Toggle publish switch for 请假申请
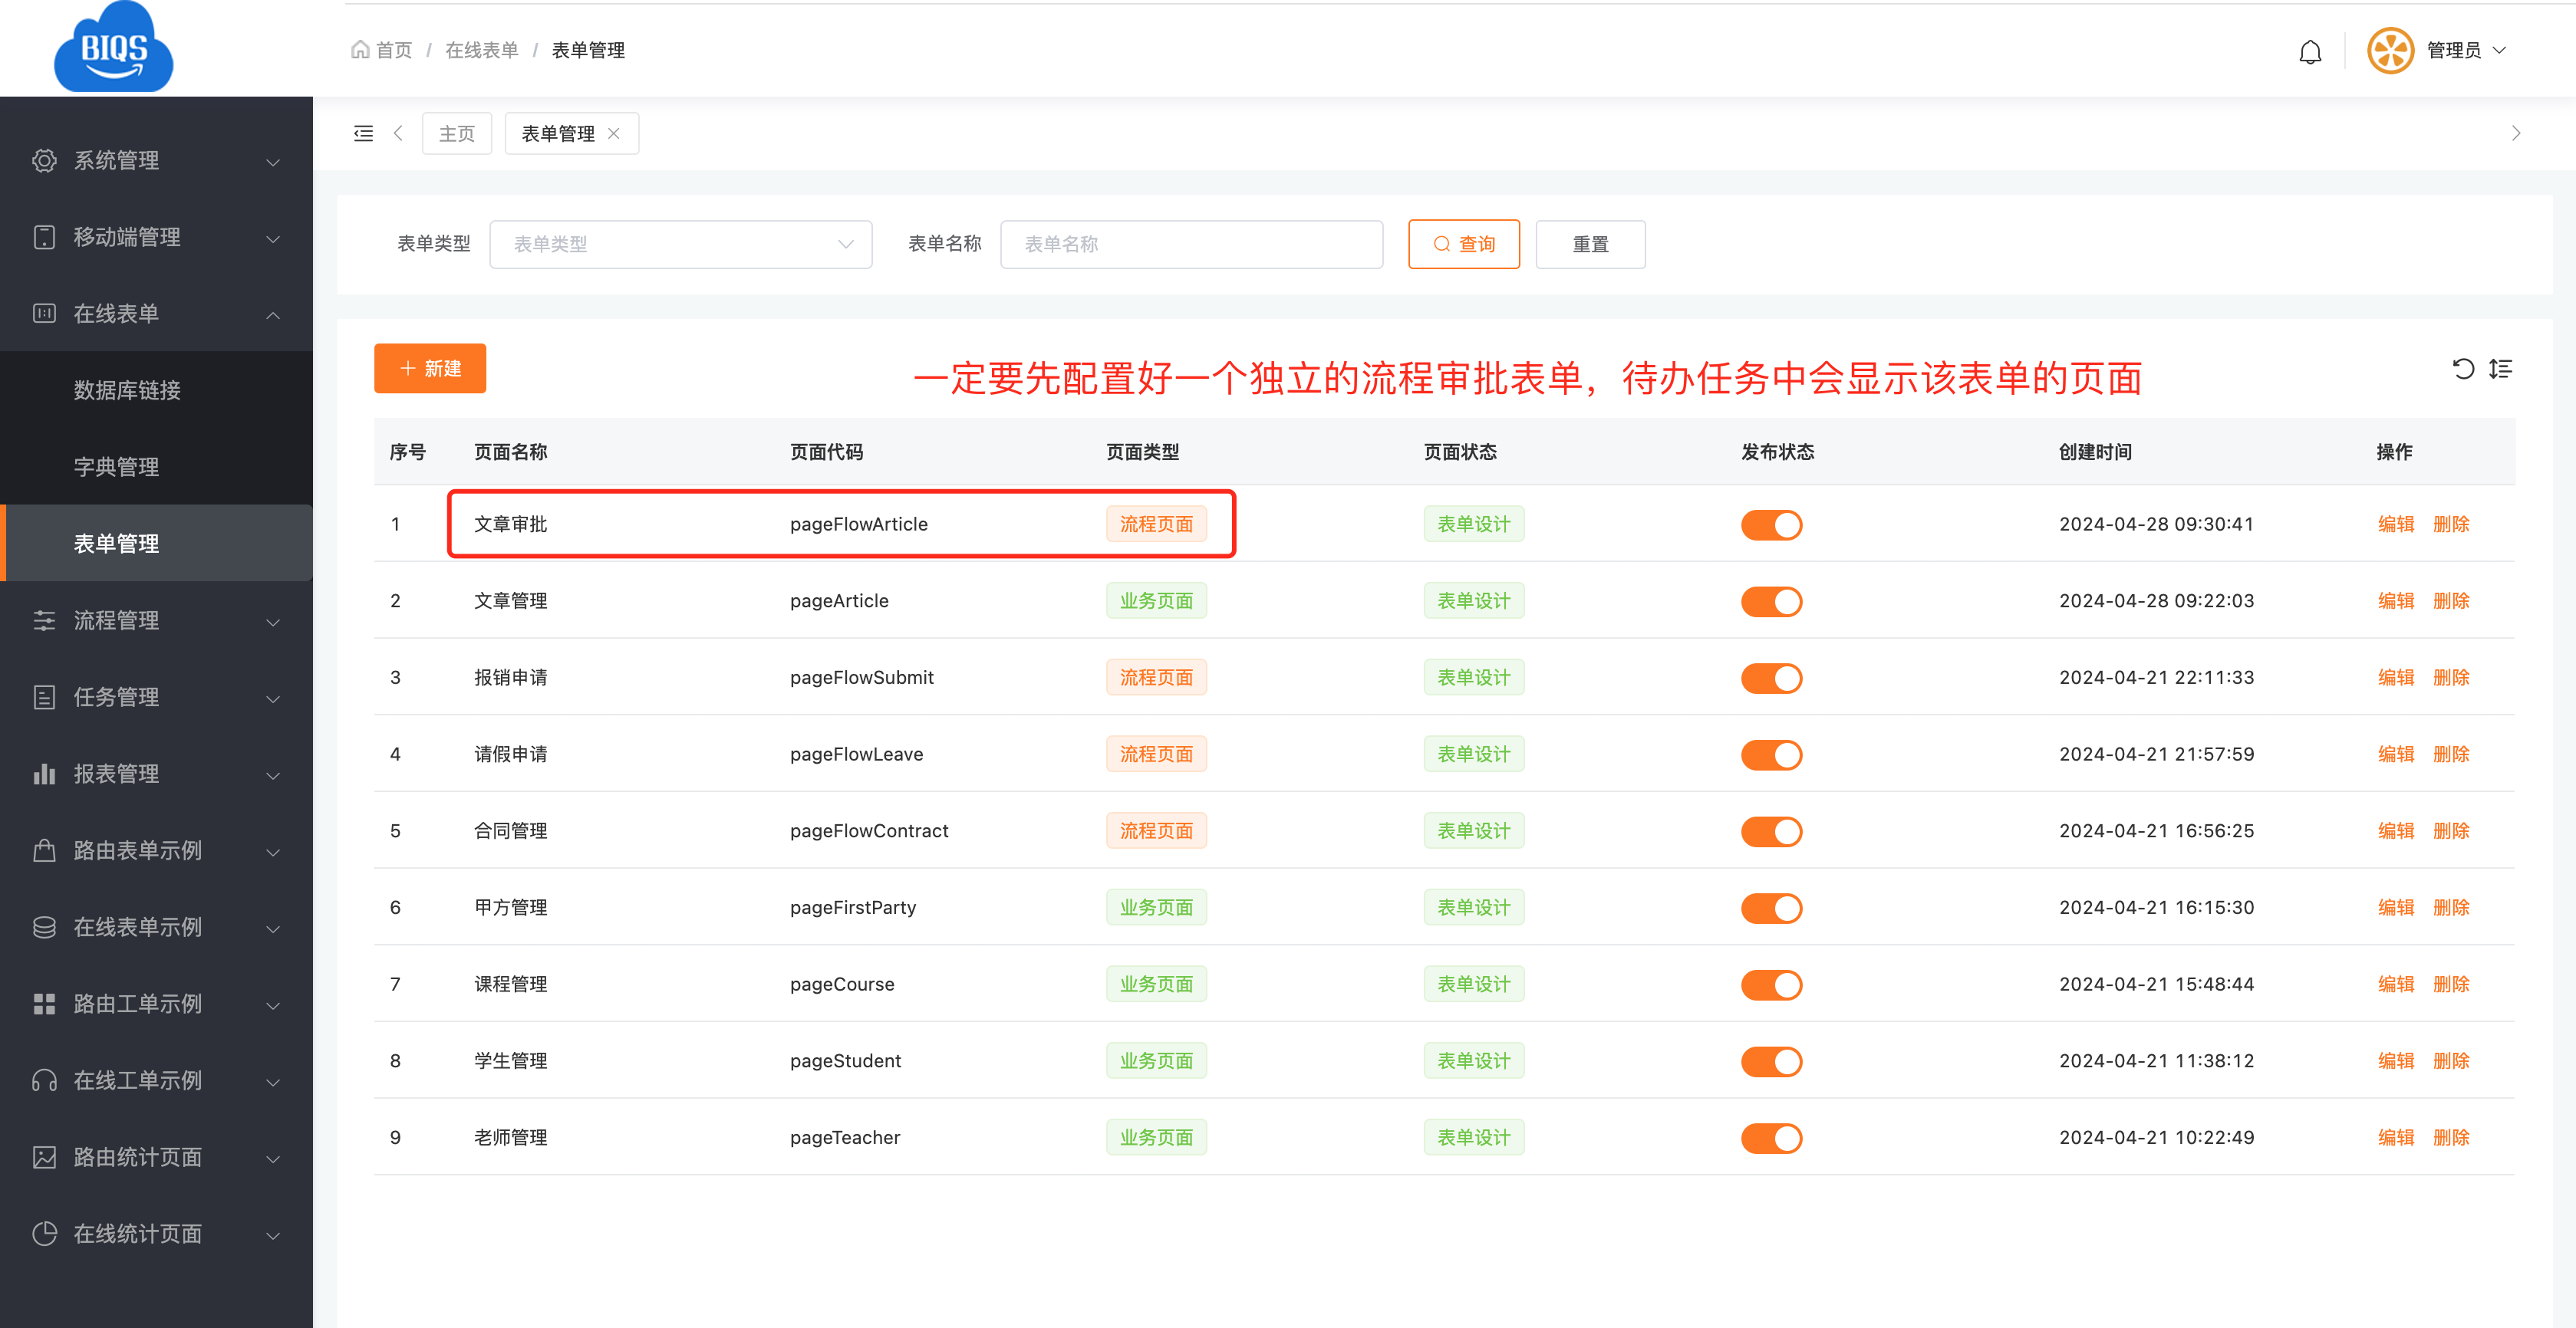The image size is (2576, 1328). click(x=1771, y=754)
